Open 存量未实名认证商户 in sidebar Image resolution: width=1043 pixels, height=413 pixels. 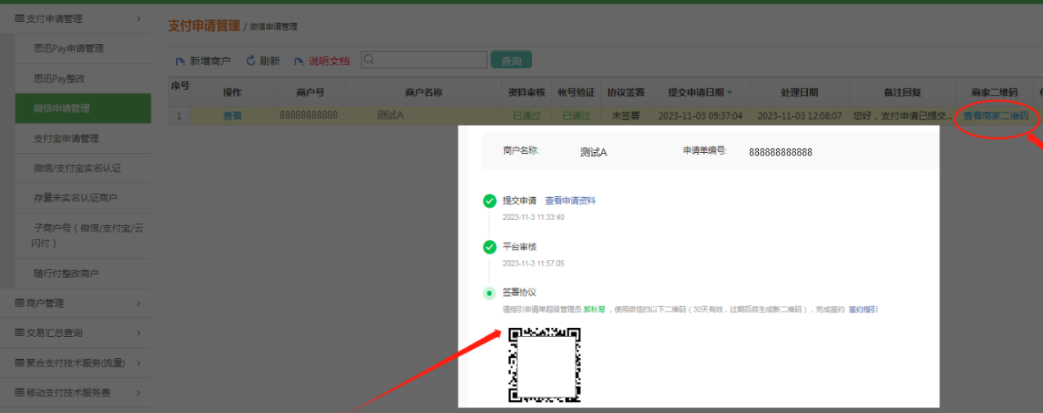click(75, 198)
